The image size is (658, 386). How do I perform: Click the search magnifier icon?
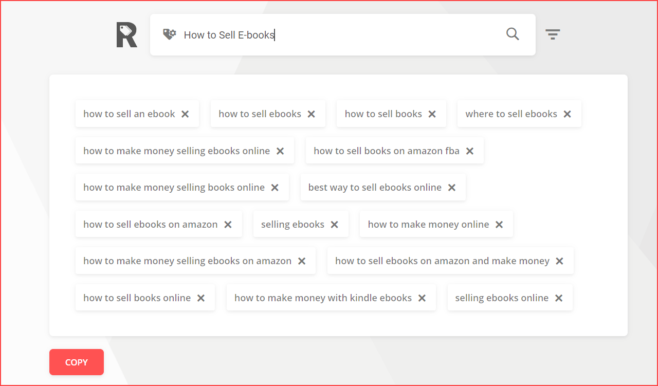pos(513,34)
